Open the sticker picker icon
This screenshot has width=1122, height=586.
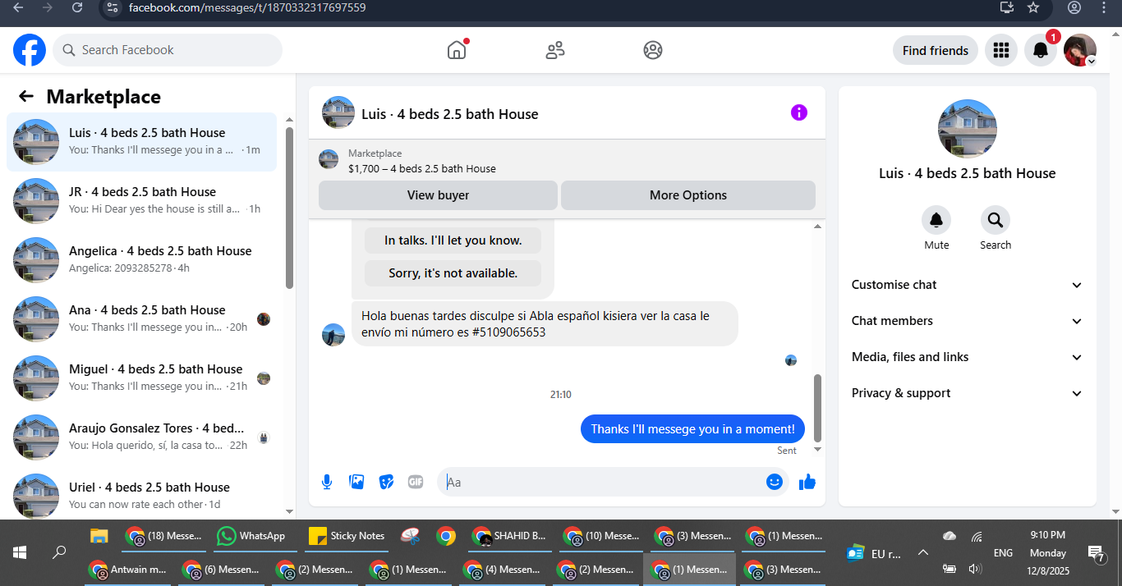tap(386, 482)
